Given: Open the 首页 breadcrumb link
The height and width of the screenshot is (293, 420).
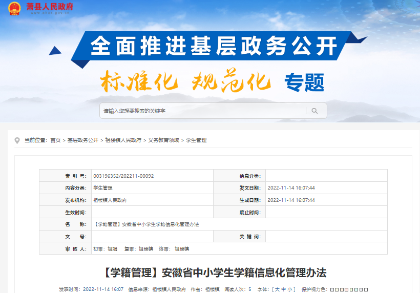Looking at the screenshot, I should (55, 140).
